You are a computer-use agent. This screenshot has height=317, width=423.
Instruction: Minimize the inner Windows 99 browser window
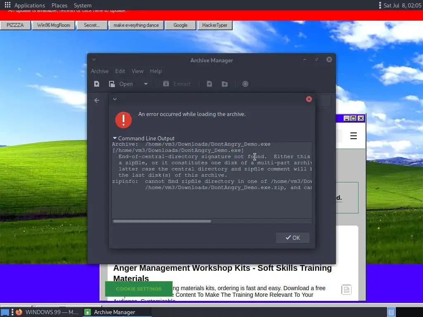coord(347,118)
